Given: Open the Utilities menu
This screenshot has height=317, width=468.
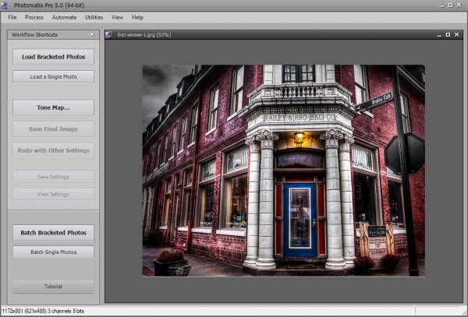Looking at the screenshot, I should point(94,17).
